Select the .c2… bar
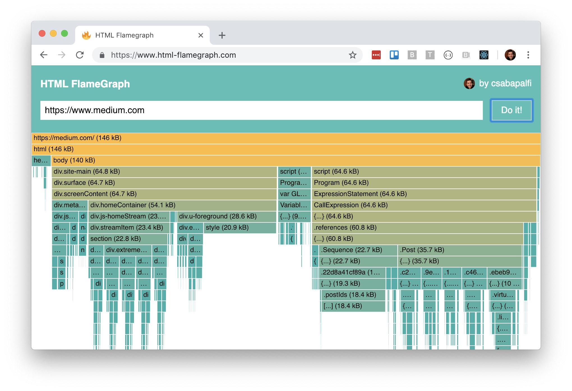 [x=409, y=273]
